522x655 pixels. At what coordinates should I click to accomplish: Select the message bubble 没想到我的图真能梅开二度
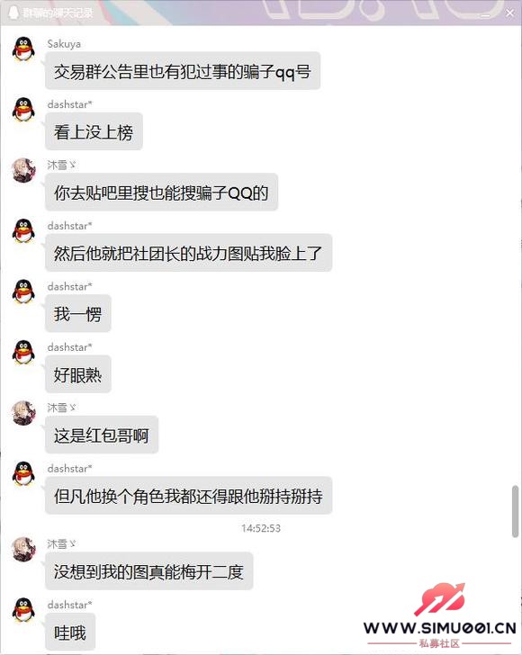coord(149,571)
